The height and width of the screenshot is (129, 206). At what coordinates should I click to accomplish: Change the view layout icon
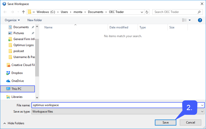point(184,20)
